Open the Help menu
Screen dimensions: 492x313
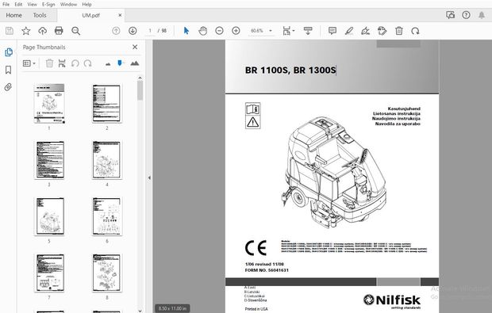click(x=86, y=5)
